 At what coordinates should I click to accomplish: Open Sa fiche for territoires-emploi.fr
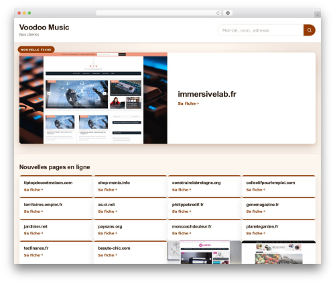coord(33,211)
